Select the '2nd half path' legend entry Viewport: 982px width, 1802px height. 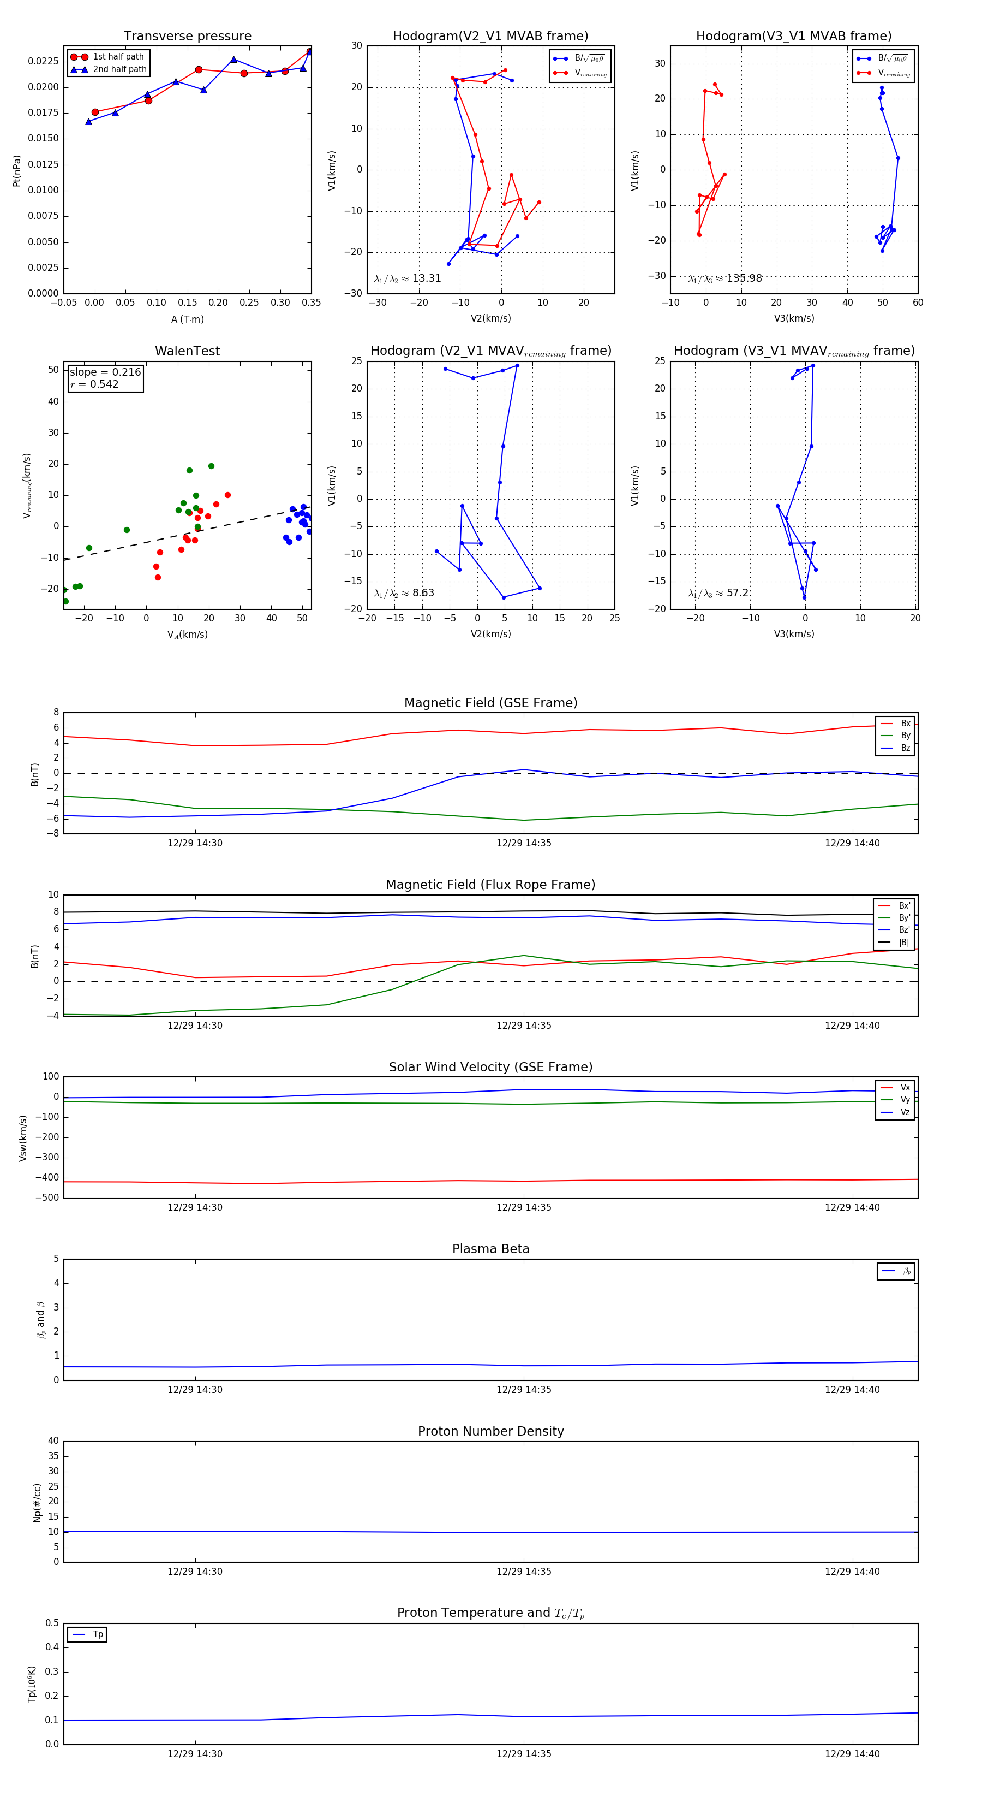point(109,69)
